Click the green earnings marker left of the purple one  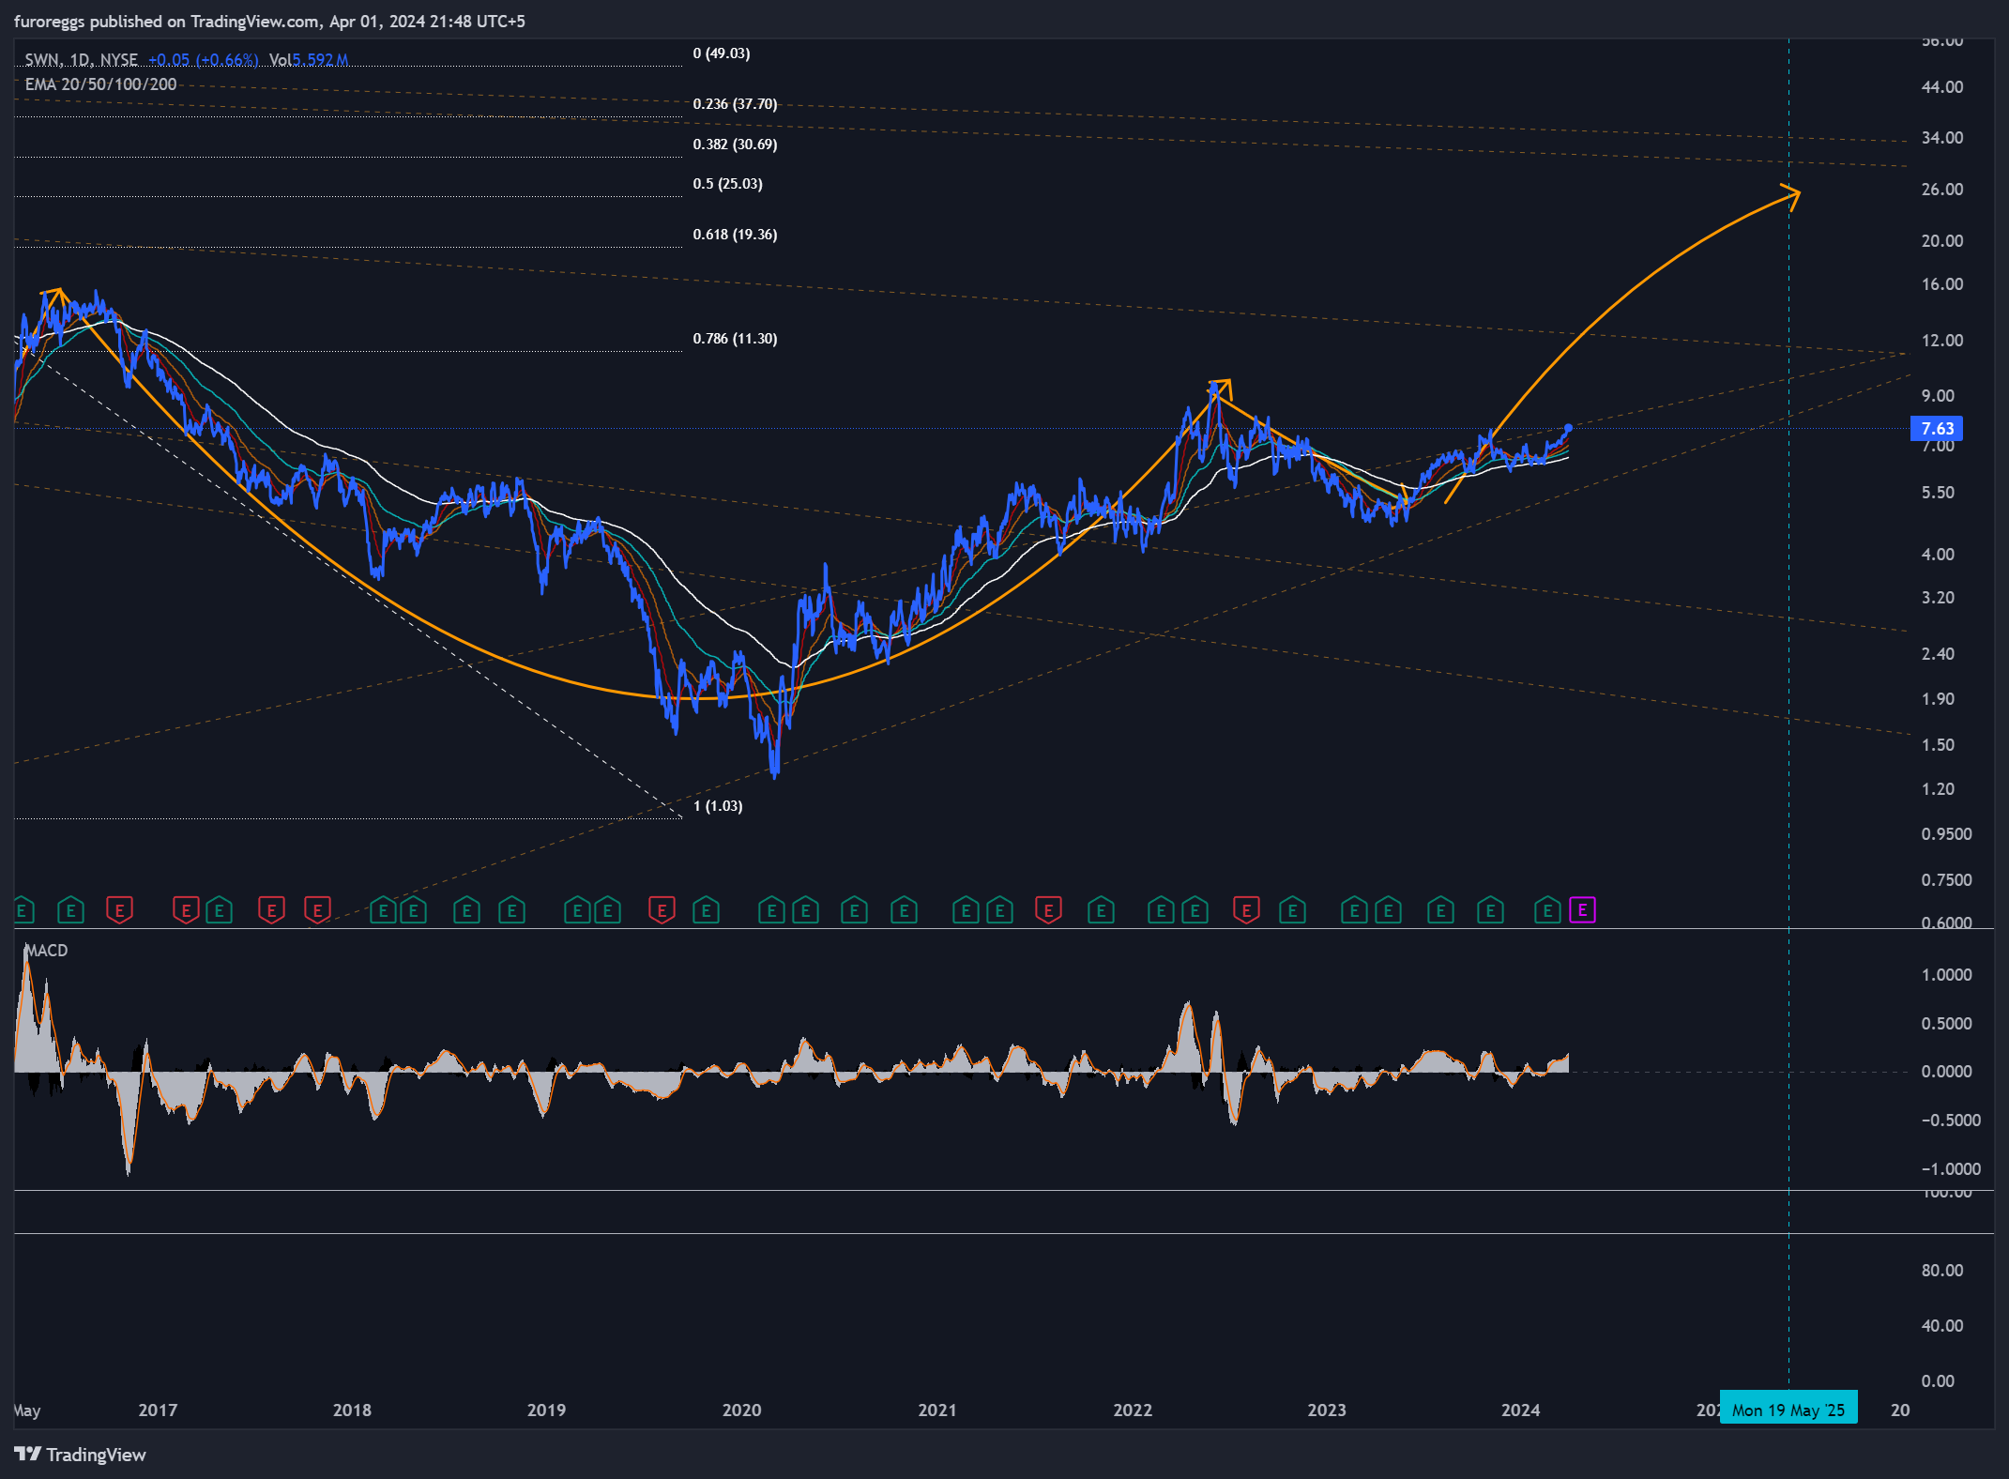[1547, 910]
